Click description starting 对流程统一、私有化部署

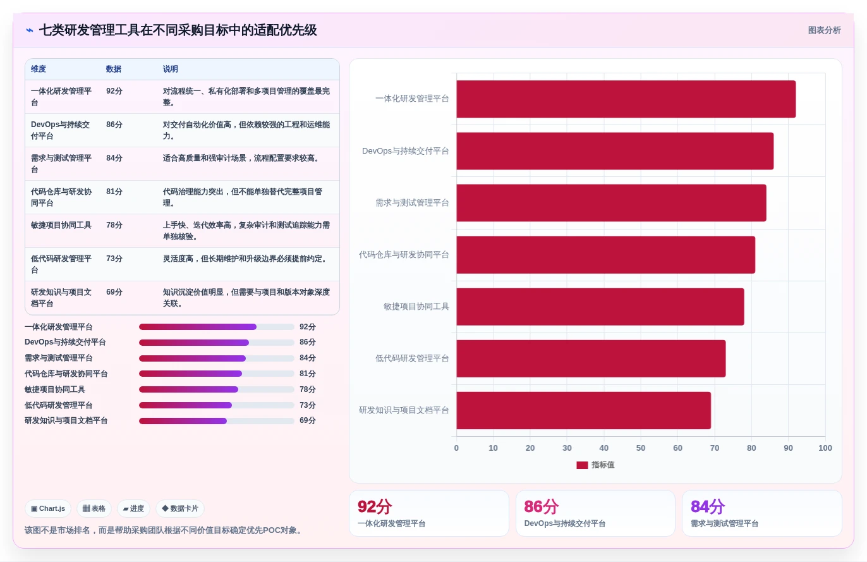(x=246, y=97)
